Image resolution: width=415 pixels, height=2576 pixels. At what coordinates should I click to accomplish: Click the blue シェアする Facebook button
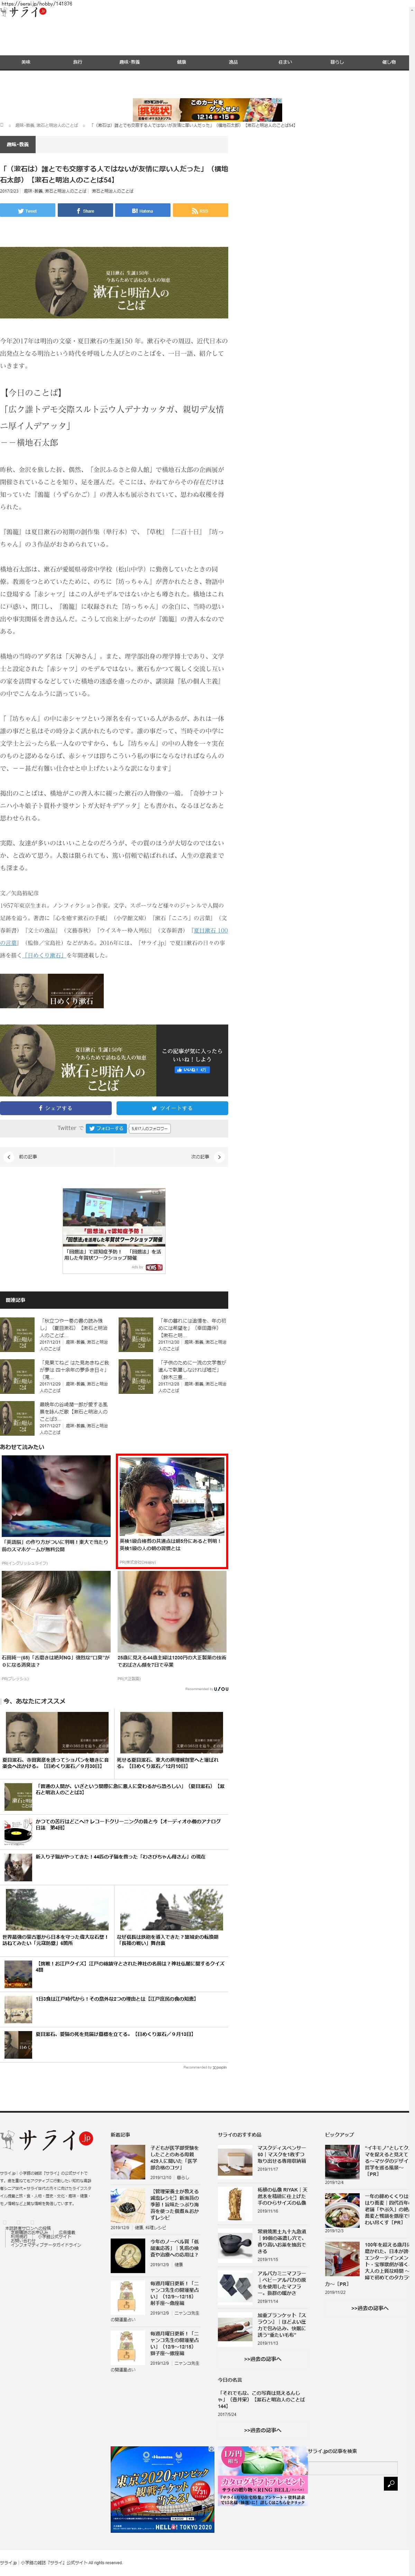[56, 1108]
